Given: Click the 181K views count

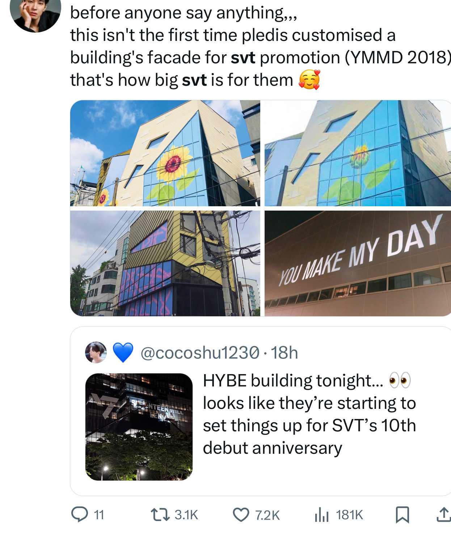Looking at the screenshot, I should [x=349, y=515].
